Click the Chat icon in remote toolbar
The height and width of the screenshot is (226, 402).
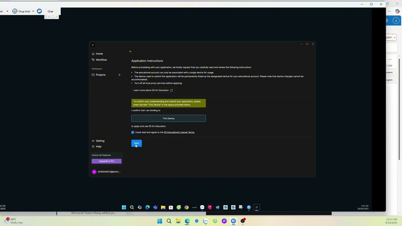39,11
